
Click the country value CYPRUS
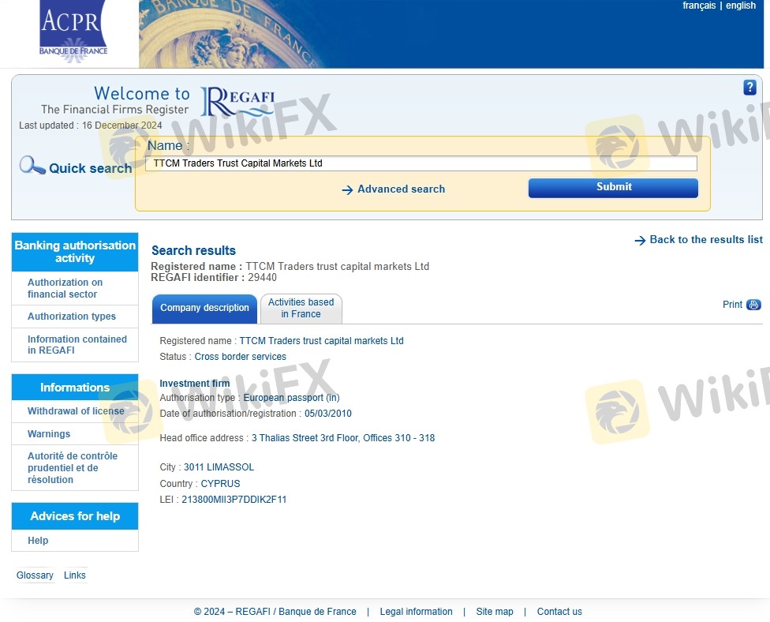click(220, 484)
